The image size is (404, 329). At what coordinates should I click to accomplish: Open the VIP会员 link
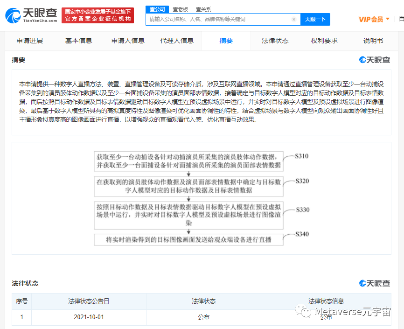370,19
